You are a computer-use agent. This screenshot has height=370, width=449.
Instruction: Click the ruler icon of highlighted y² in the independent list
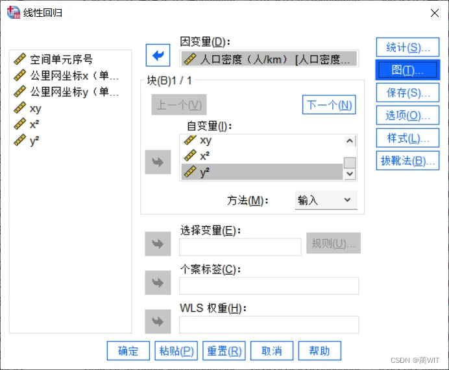click(x=190, y=172)
